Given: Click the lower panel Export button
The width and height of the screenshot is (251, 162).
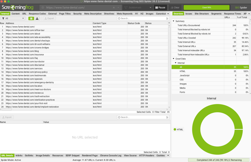Looking at the screenshot, I should (x=7, y=117).
